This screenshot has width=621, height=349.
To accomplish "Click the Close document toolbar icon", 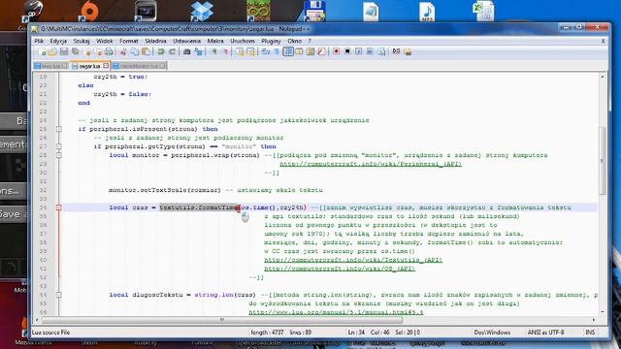I will [x=88, y=51].
